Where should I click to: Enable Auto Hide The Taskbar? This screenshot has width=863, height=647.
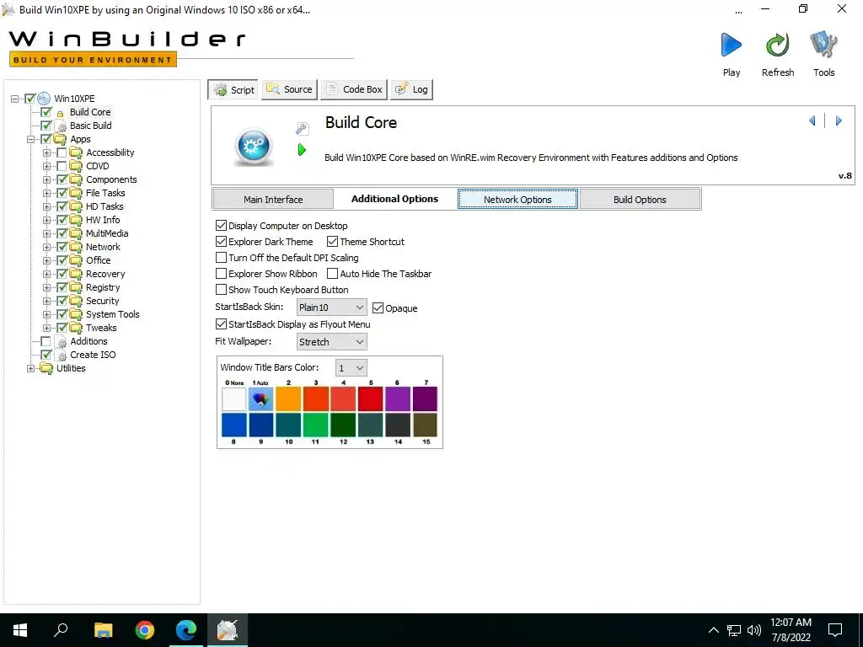click(332, 274)
